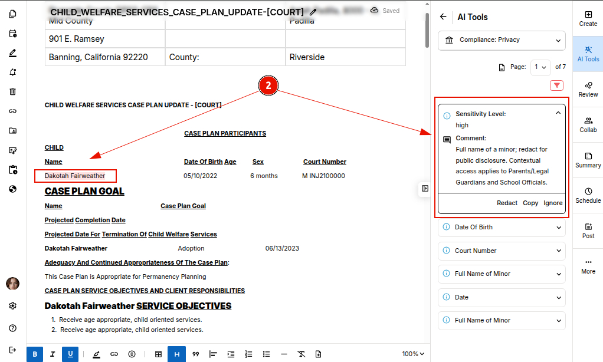Click the red filter funnel icon
This screenshot has width=603, height=362.
pos(556,85)
